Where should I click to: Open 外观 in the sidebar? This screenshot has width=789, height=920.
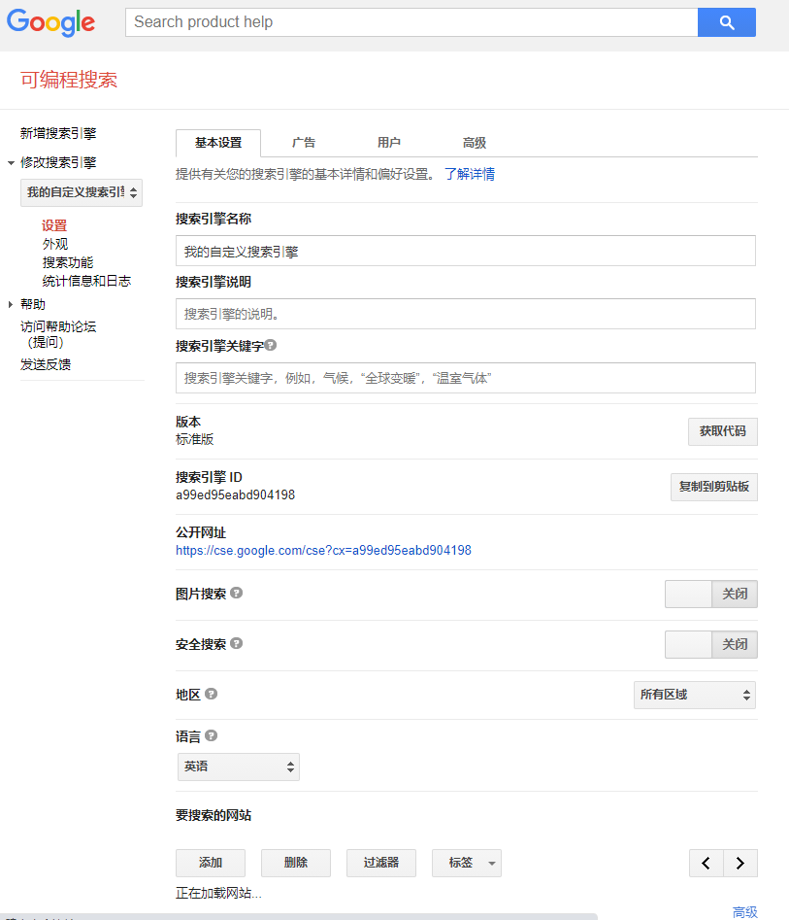point(55,244)
